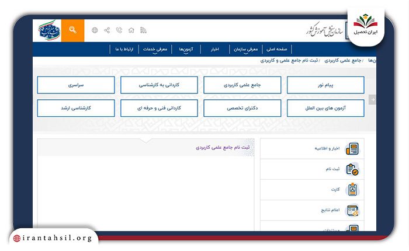Viewport: 409px width, 251px height.
Task: Select آزمون های بین الملل button
Action: (325, 108)
